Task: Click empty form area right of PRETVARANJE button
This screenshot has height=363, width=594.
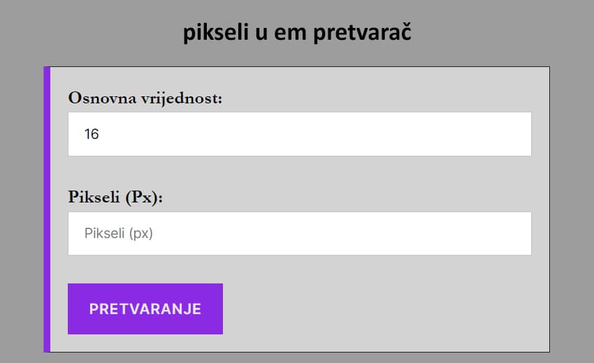Action: point(384,309)
